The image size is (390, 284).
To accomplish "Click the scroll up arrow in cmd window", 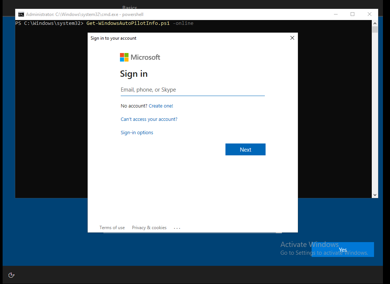I will (x=375, y=23).
